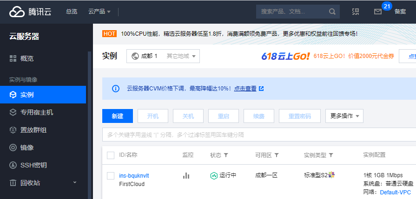Check the ins-bquknvlt instance row checkbox

111,175
